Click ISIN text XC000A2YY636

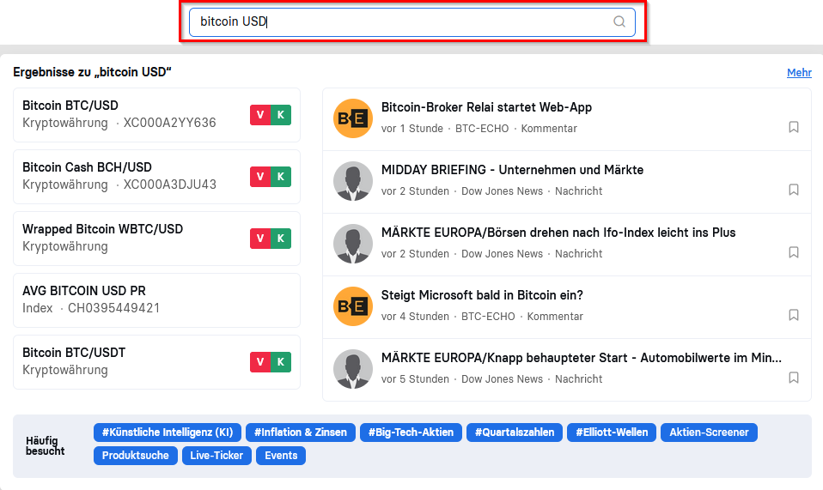[x=169, y=123]
